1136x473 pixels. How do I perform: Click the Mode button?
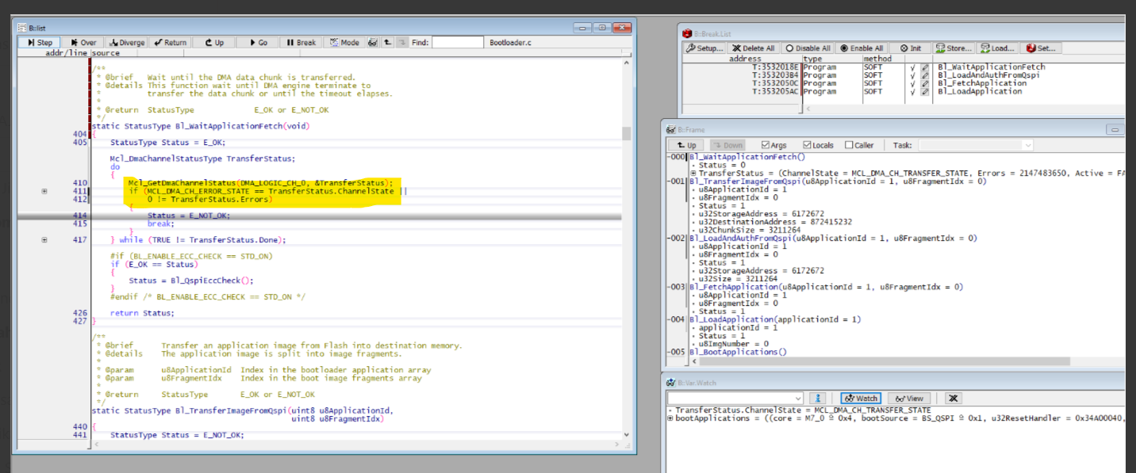click(344, 43)
